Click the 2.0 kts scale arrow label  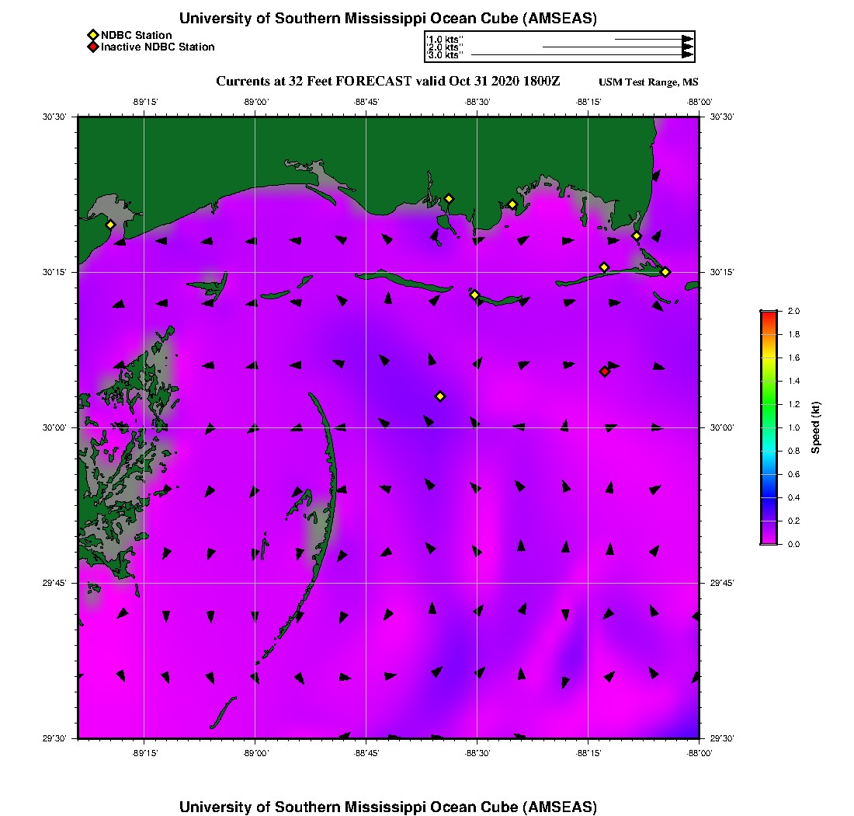(x=446, y=47)
